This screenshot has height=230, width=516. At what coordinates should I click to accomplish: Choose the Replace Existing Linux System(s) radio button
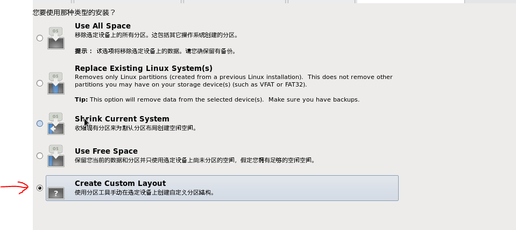pyautogui.click(x=40, y=83)
